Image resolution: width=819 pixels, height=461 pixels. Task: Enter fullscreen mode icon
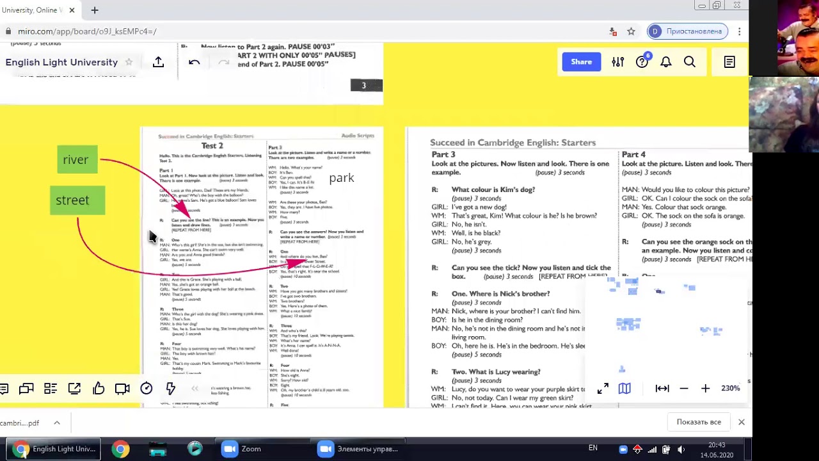[x=603, y=389]
